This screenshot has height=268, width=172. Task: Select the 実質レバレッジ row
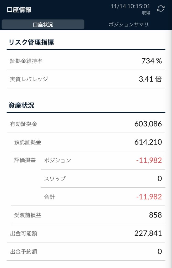click(86, 79)
